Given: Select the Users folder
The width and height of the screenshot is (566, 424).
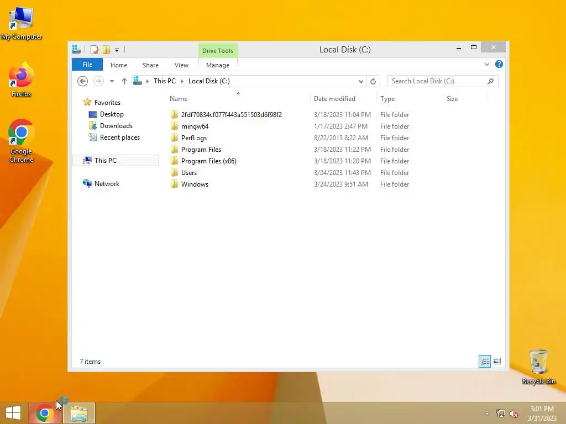Looking at the screenshot, I should pyautogui.click(x=189, y=172).
